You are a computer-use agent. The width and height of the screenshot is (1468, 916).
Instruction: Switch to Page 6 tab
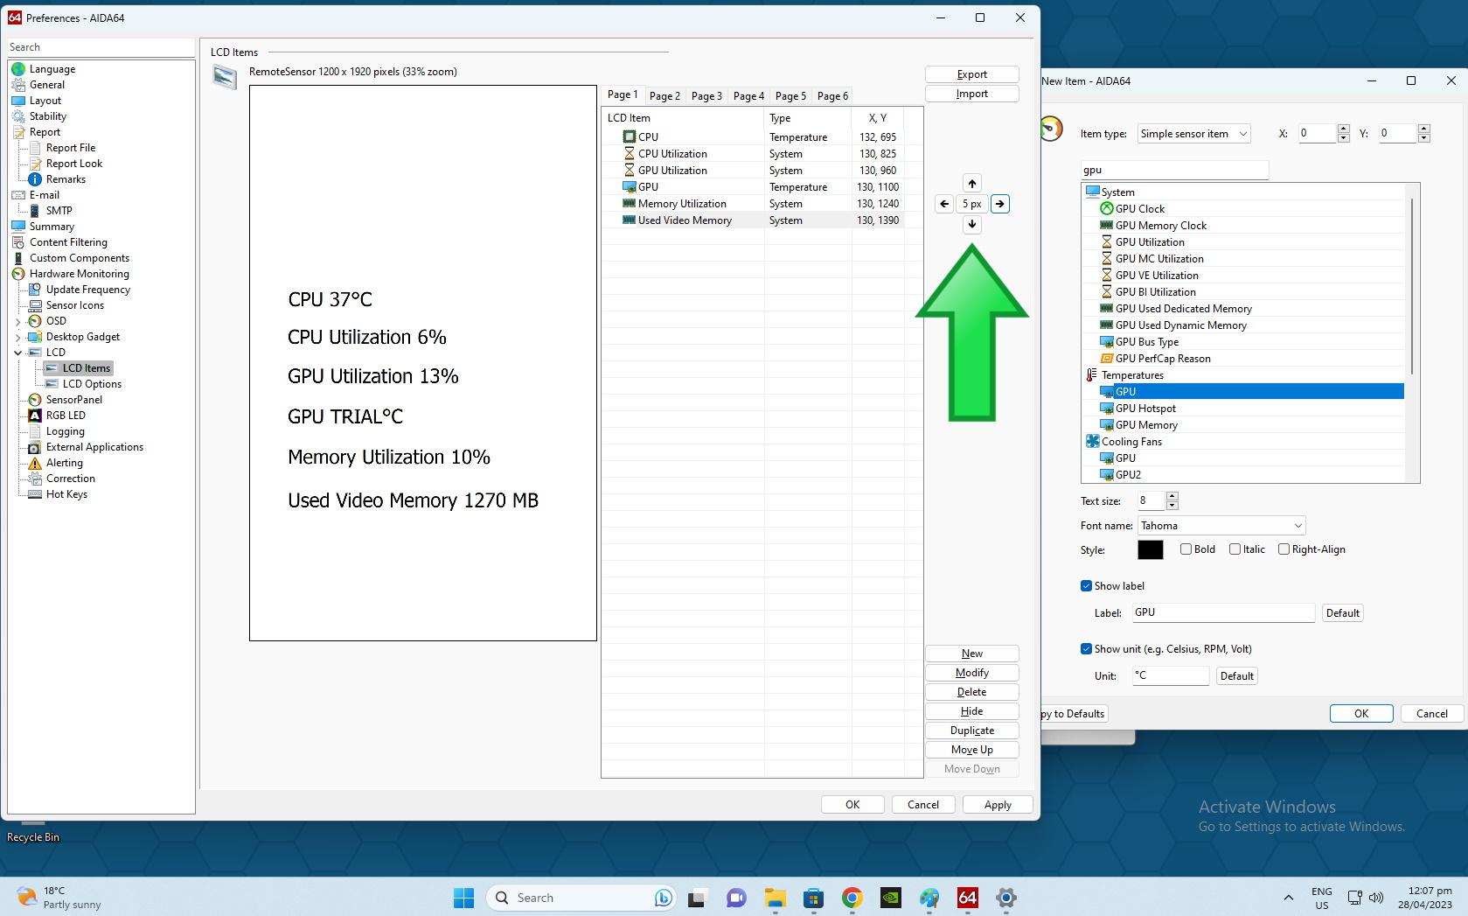(832, 96)
